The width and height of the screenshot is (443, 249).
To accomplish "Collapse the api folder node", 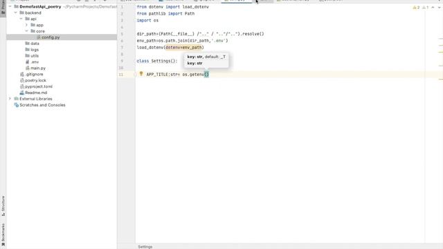I will point(21,19).
